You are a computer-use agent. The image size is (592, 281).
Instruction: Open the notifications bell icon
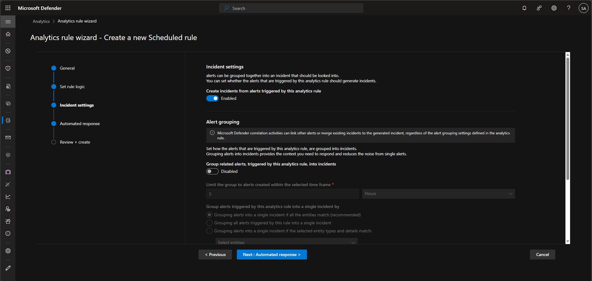[524, 8]
